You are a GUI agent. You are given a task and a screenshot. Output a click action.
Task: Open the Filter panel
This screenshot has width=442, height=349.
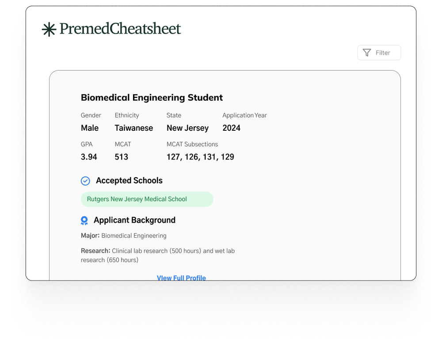coord(379,53)
